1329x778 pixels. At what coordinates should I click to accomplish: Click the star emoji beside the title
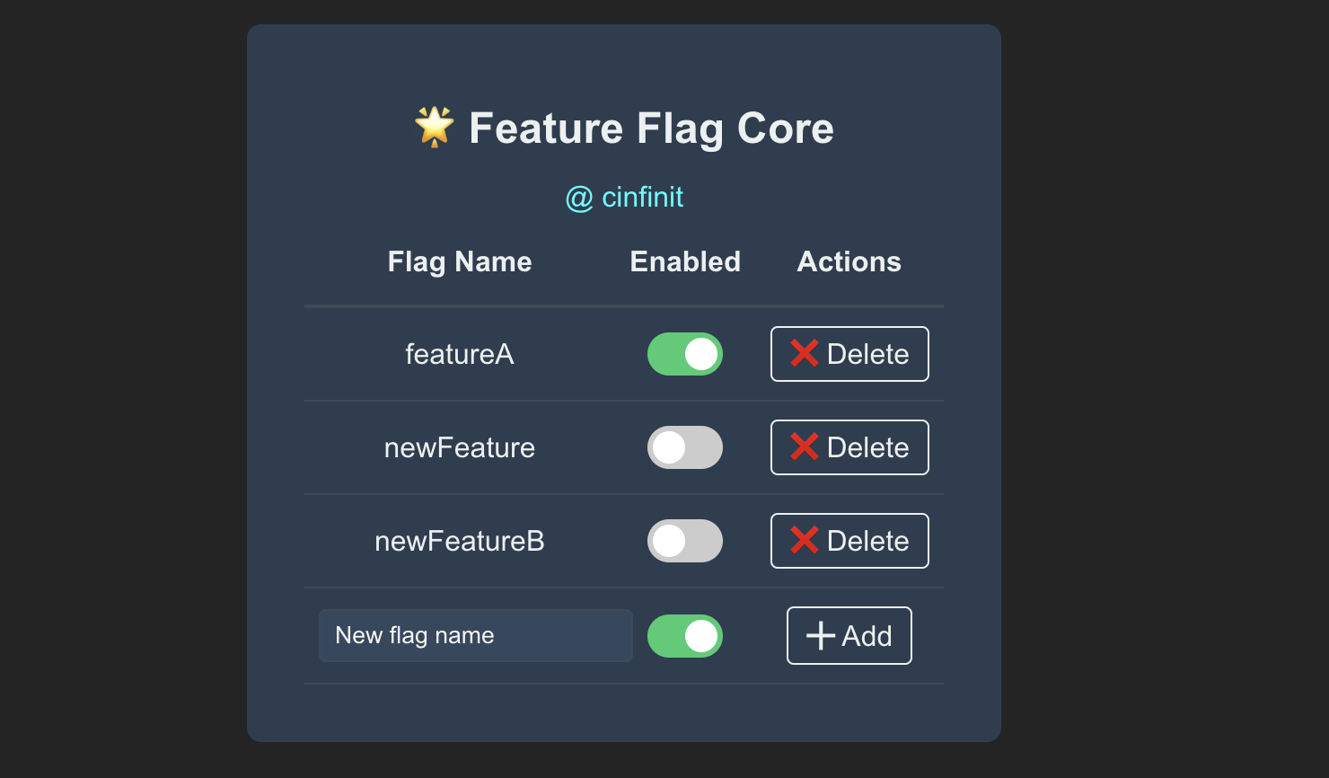435,128
